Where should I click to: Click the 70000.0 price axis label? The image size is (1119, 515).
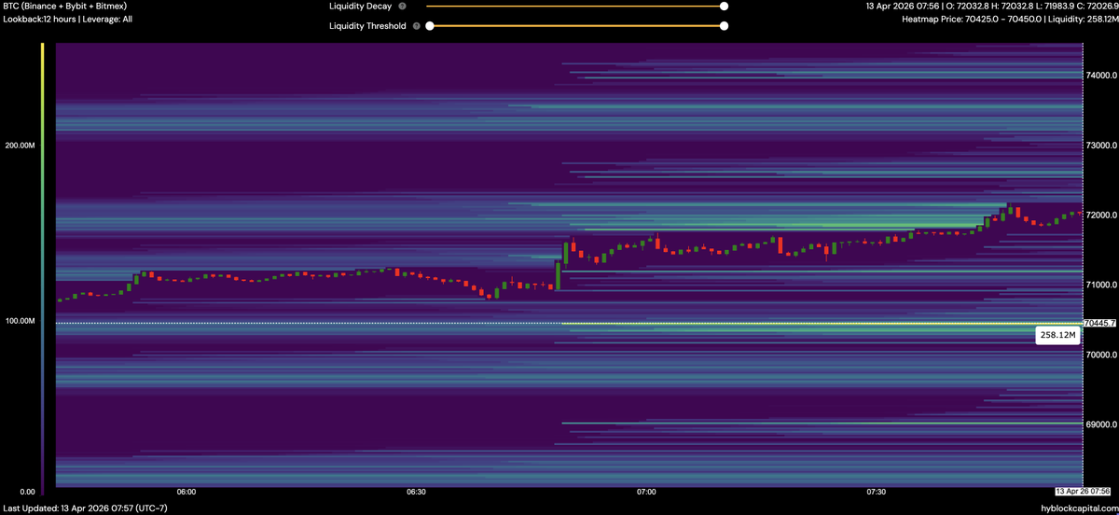pyautogui.click(x=1100, y=355)
